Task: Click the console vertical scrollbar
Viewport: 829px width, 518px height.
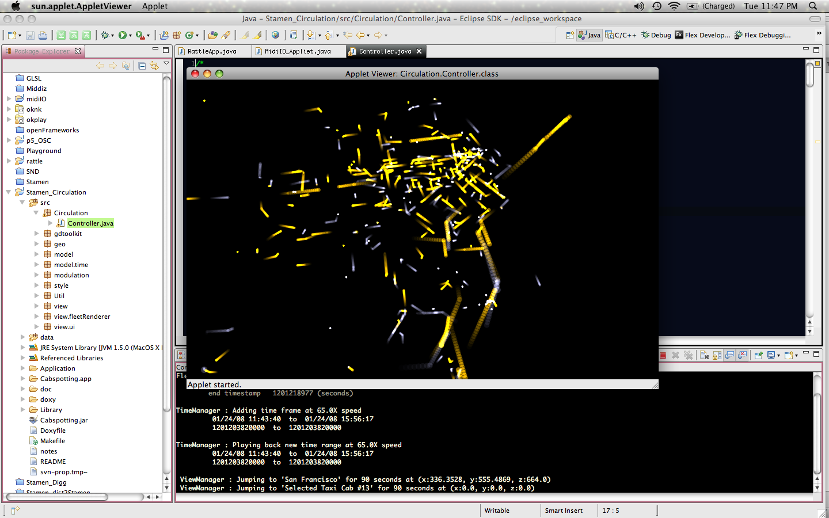Action: coord(817,432)
